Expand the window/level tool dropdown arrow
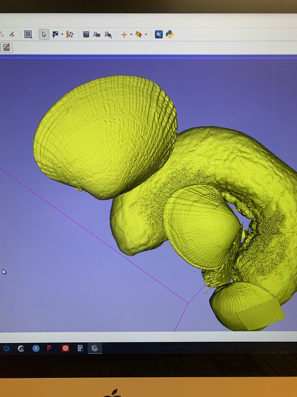Image resolution: width=297 pixels, height=397 pixels. 62,34
